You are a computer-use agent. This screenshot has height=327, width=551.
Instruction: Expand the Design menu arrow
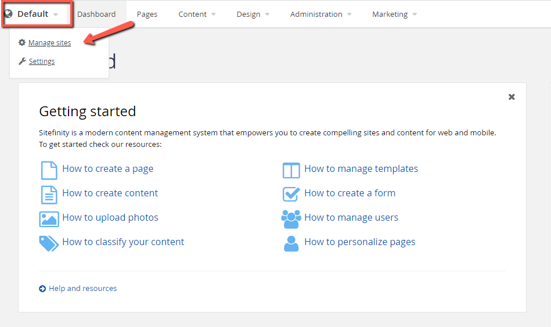coord(267,15)
